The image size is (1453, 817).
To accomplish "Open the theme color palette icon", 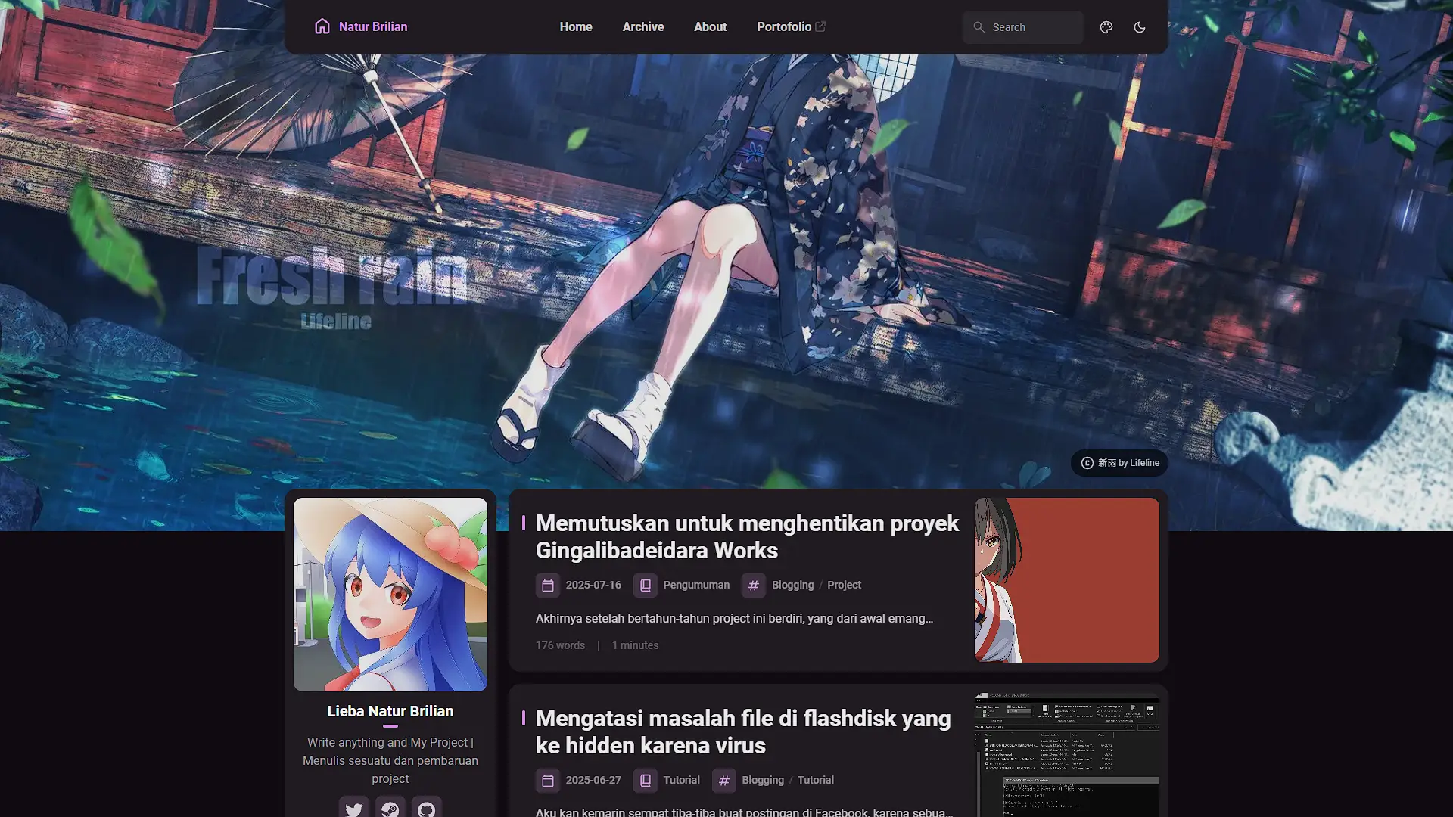I will [1106, 27].
